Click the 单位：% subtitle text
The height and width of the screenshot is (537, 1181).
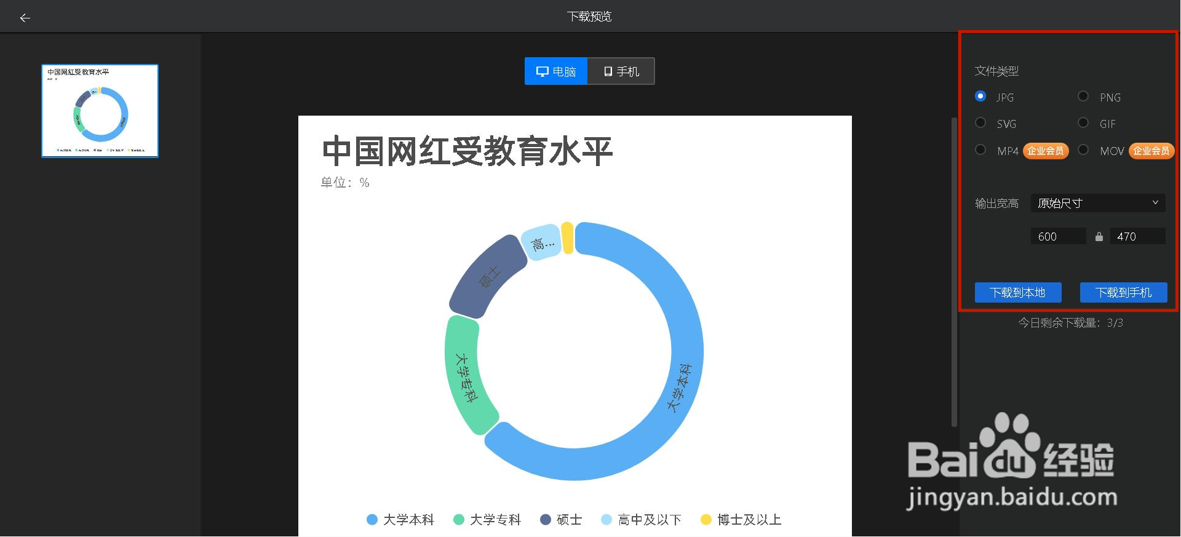coord(345,183)
